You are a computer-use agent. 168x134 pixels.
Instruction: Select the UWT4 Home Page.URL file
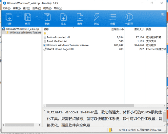pyautogui.click(x=60, y=49)
